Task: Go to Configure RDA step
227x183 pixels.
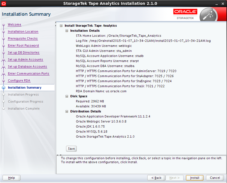Action: [x=19, y=80]
